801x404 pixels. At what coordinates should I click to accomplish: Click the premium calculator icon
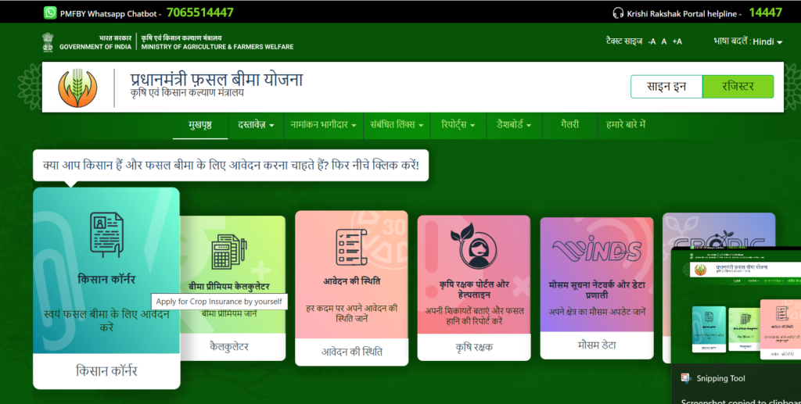(x=229, y=252)
